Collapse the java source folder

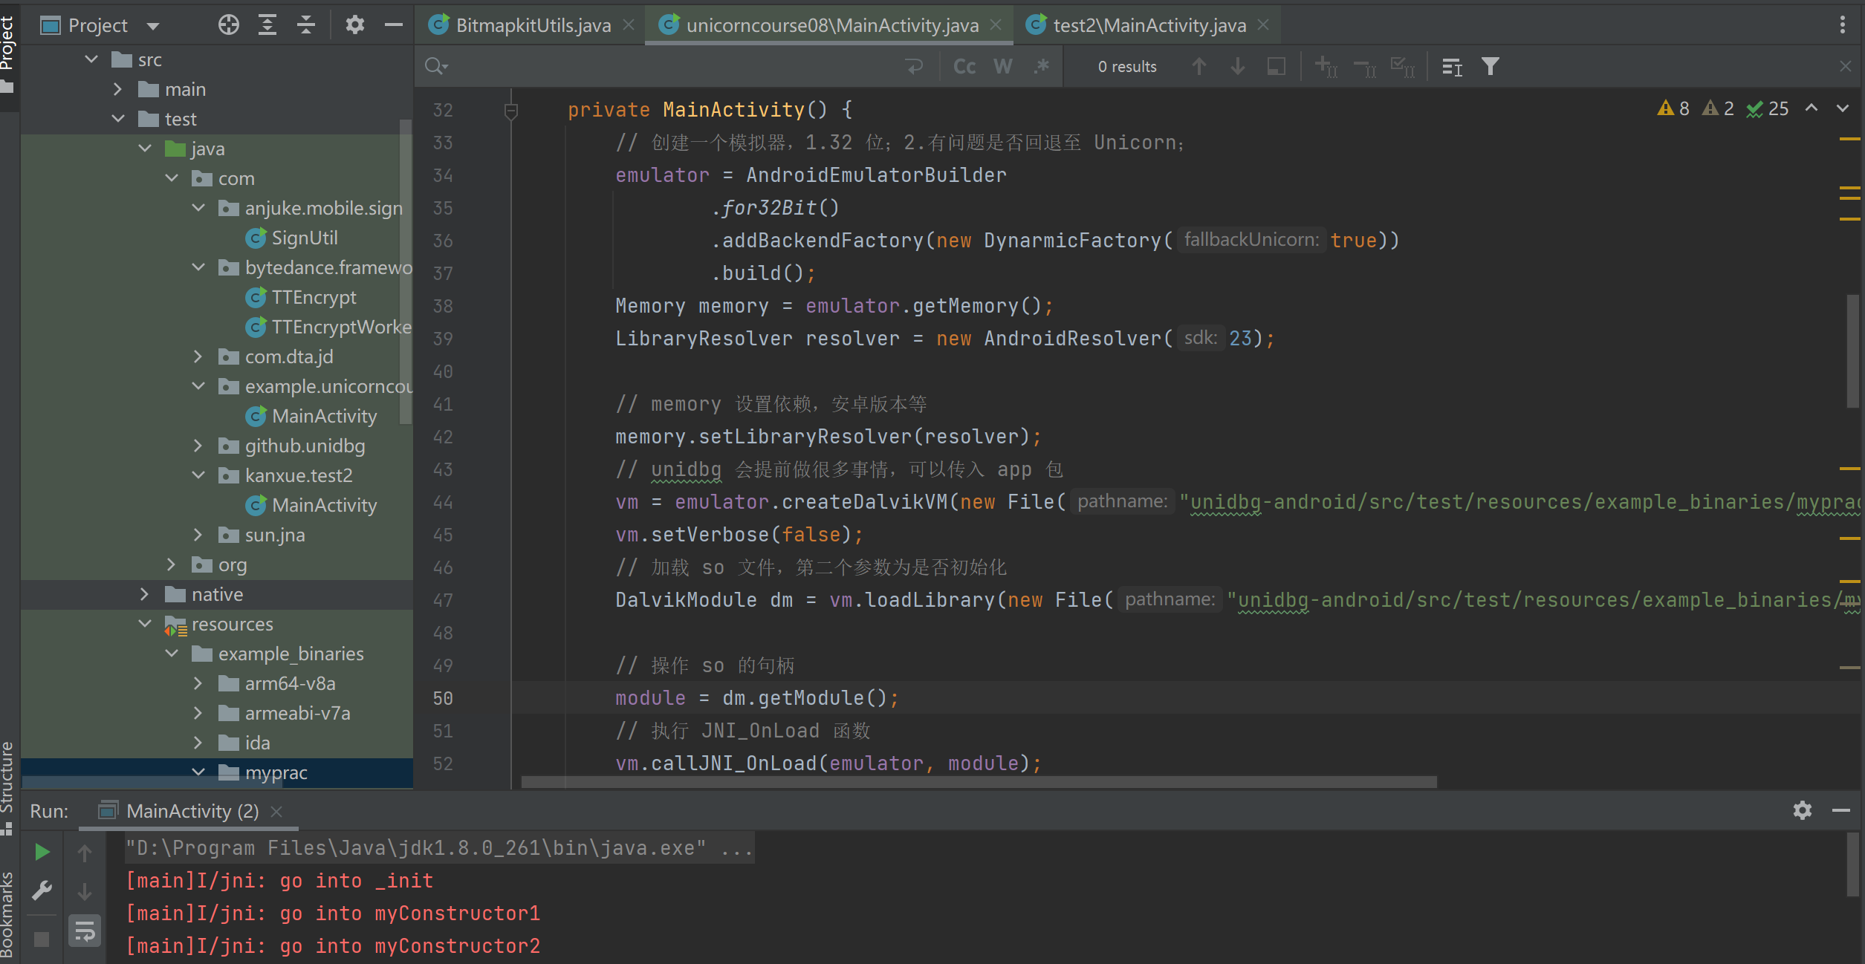tap(145, 149)
